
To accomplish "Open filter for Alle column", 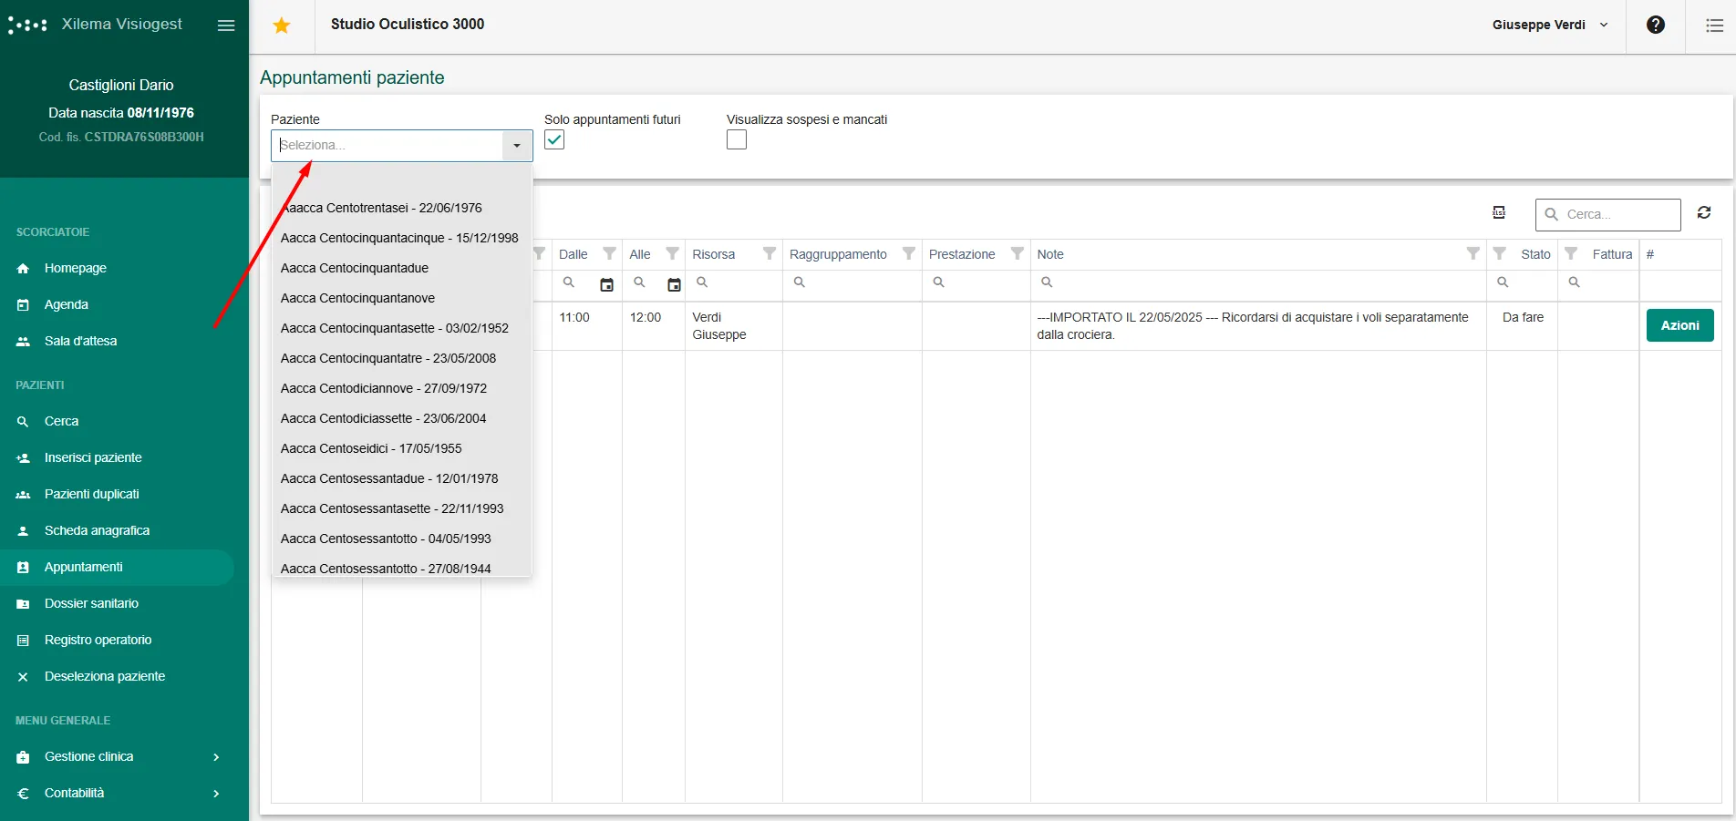I will point(673,253).
